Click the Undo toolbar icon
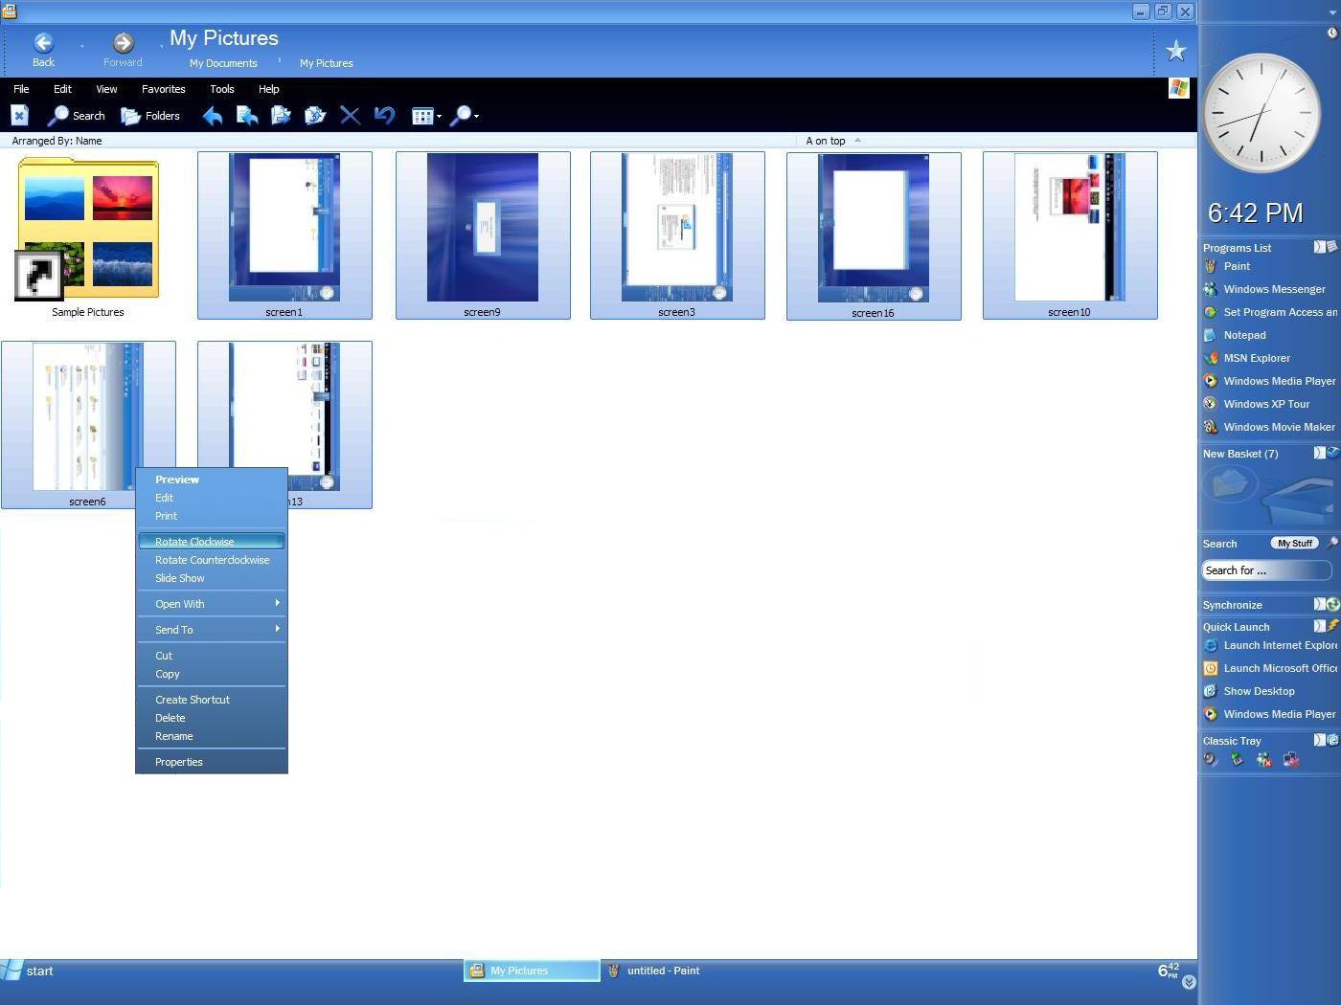 pyautogui.click(x=384, y=116)
